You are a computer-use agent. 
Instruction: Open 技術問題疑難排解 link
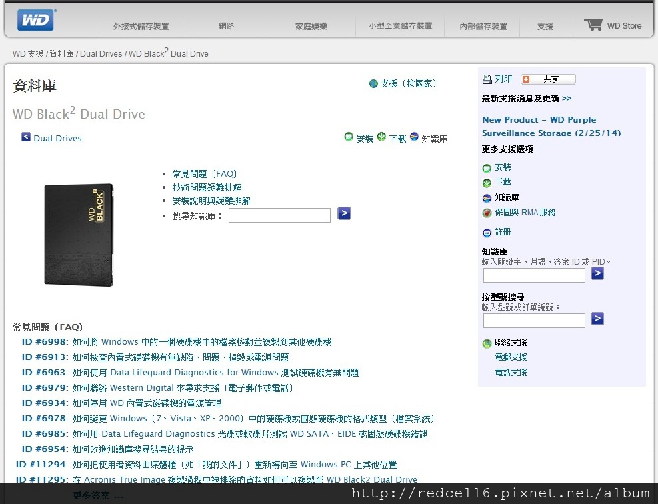point(207,187)
